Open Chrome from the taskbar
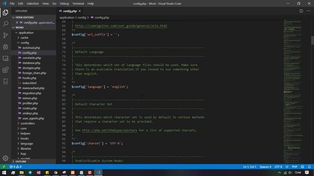The width and height of the screenshot is (314, 176). (x=55, y=173)
